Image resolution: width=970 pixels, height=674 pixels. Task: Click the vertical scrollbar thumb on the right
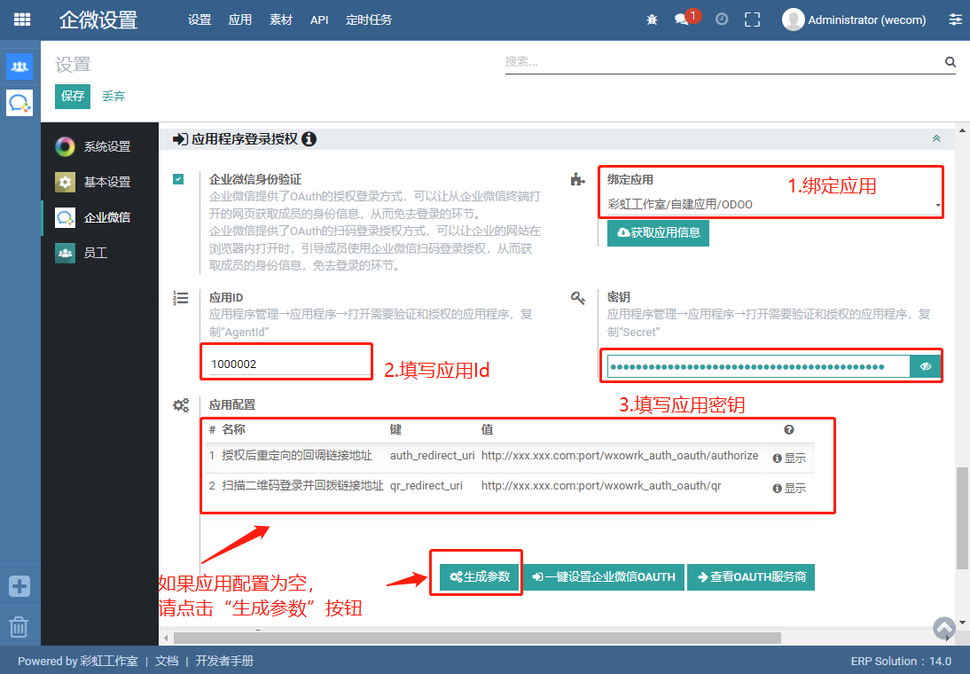pos(962,517)
